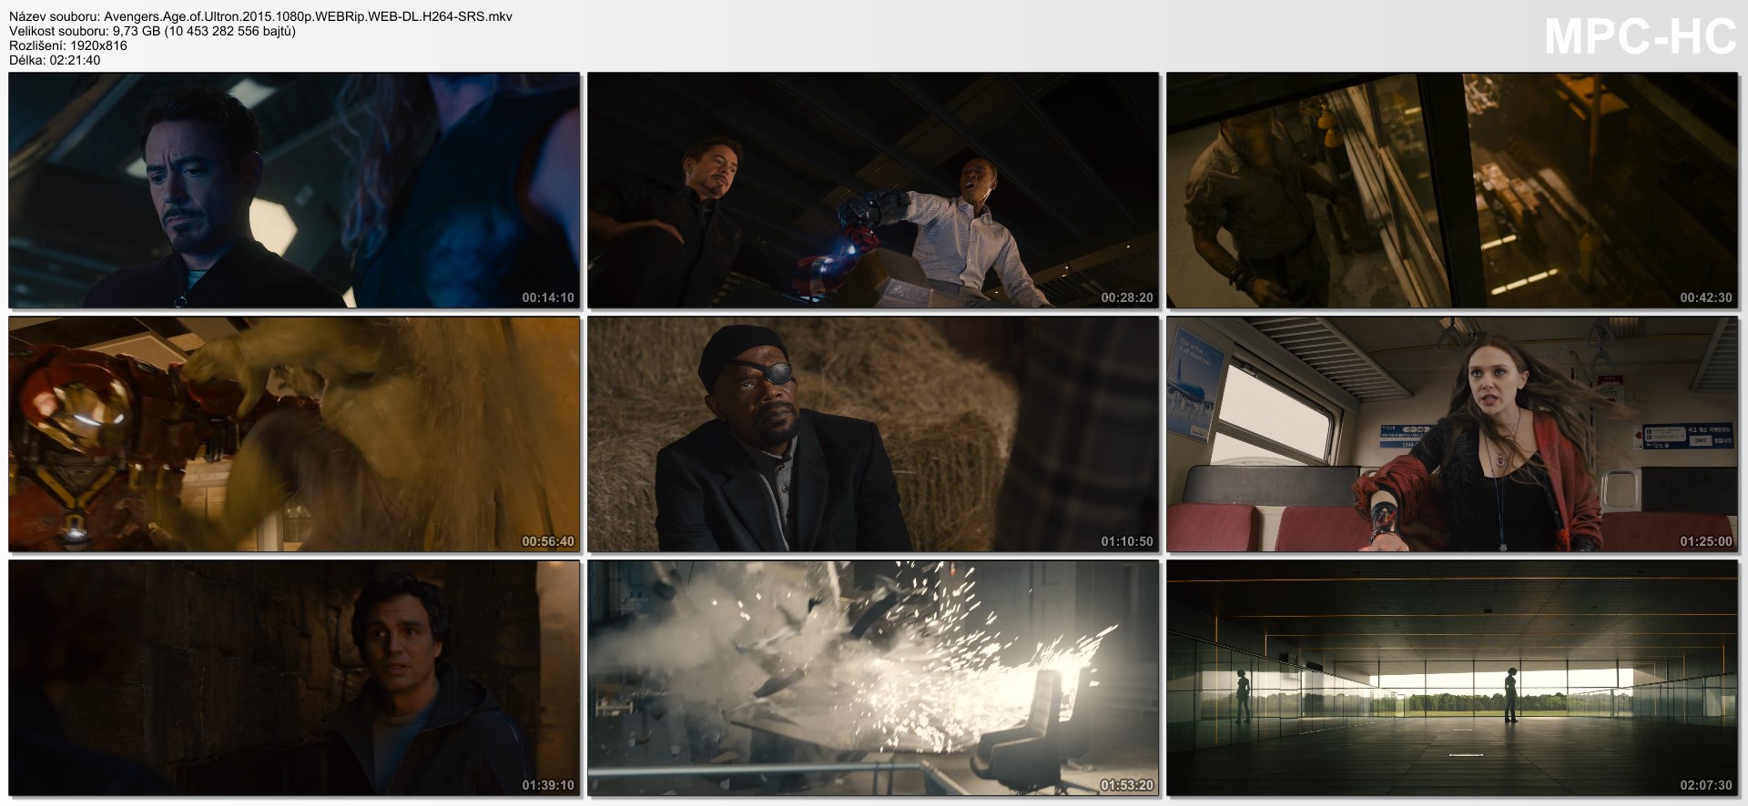Select the thumbnail stamped 01:39:10
The height and width of the screenshot is (806, 1748).
294,678
